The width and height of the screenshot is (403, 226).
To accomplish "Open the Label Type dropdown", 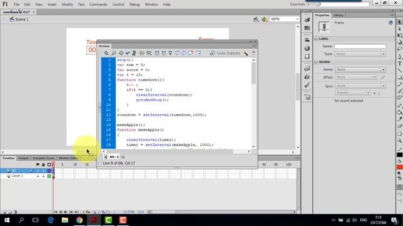I will tap(360, 54).
